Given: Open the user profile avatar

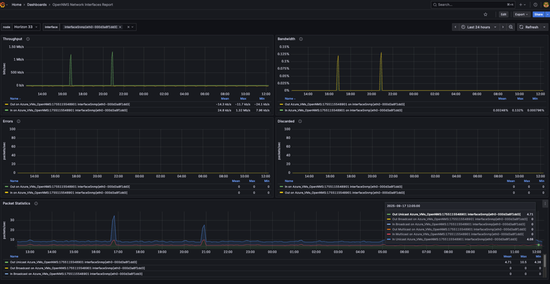Looking at the screenshot, I should (x=546, y=5).
